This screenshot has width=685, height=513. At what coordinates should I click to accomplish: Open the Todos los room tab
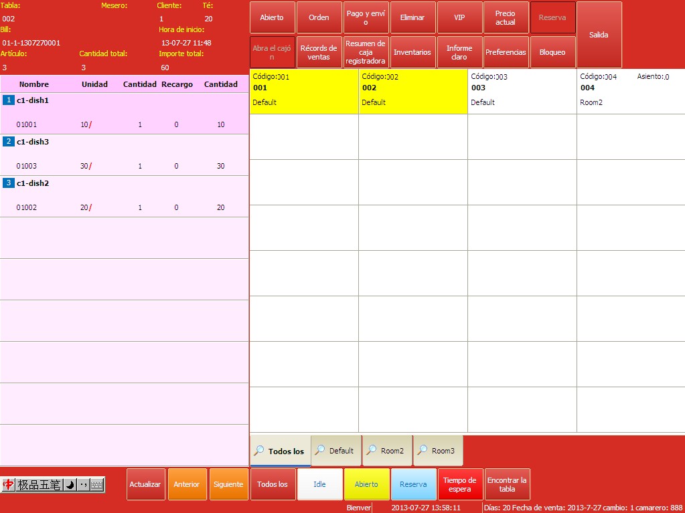point(280,451)
